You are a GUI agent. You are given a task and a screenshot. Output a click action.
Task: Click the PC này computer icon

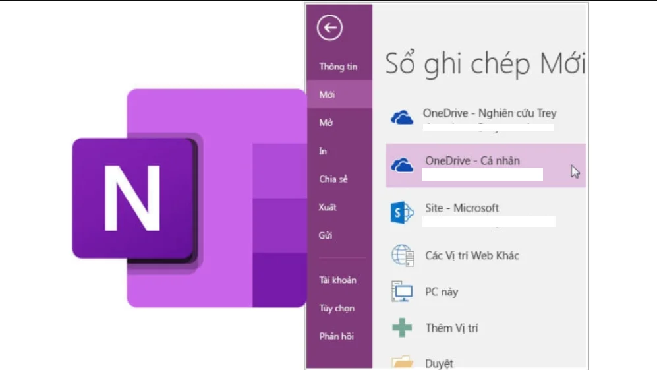click(x=402, y=292)
